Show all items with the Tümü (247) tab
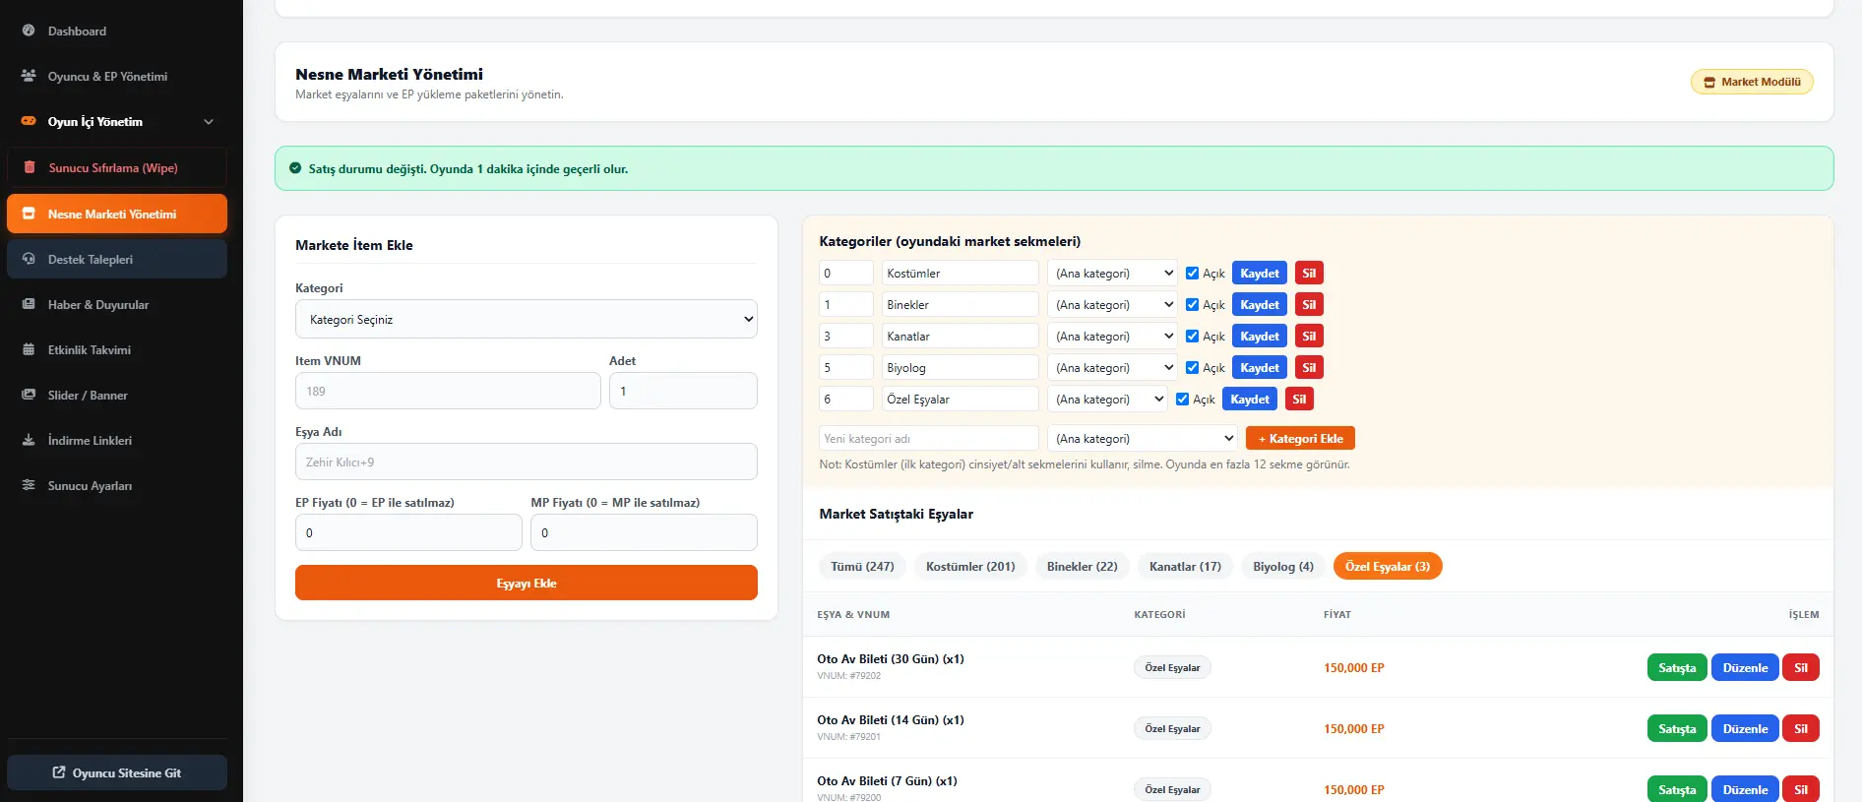 pyautogui.click(x=862, y=566)
